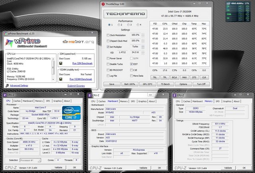The image size is (255, 173).
Task: Enable the BD PROCHOT checkbox
Action: coord(108,70)
